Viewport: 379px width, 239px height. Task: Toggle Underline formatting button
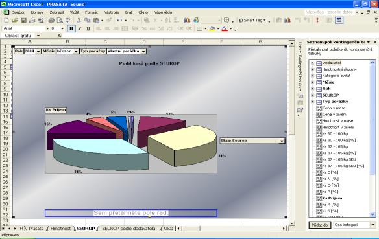(88, 28)
